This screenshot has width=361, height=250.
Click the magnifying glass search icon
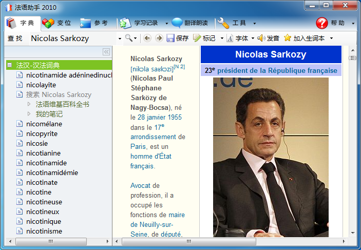point(128,38)
